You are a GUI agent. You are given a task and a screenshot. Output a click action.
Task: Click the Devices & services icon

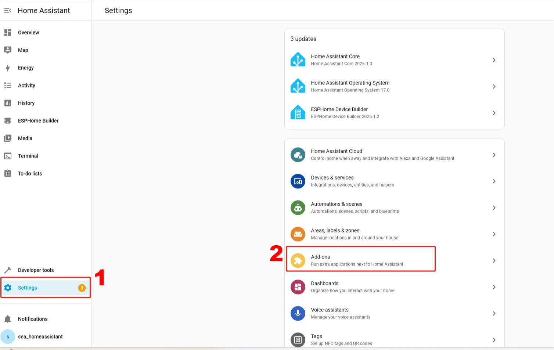(x=298, y=181)
